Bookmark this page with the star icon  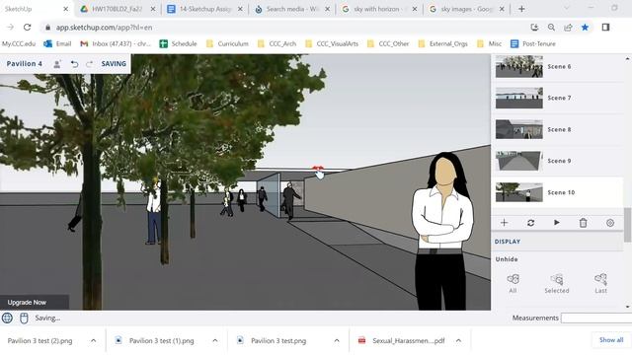(x=585, y=28)
